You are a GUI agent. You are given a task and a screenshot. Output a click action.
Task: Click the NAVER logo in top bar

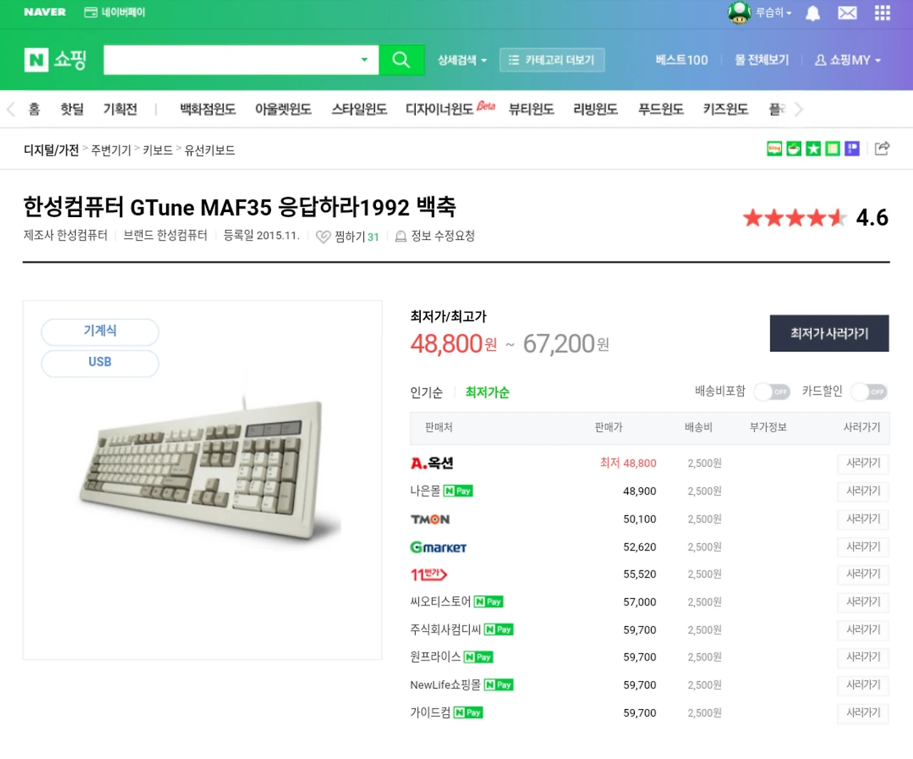click(45, 12)
